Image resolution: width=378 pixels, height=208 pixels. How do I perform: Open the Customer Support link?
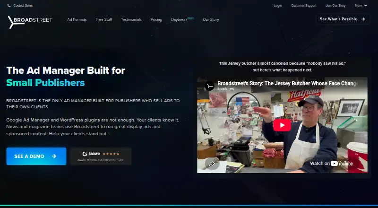[x=304, y=6]
